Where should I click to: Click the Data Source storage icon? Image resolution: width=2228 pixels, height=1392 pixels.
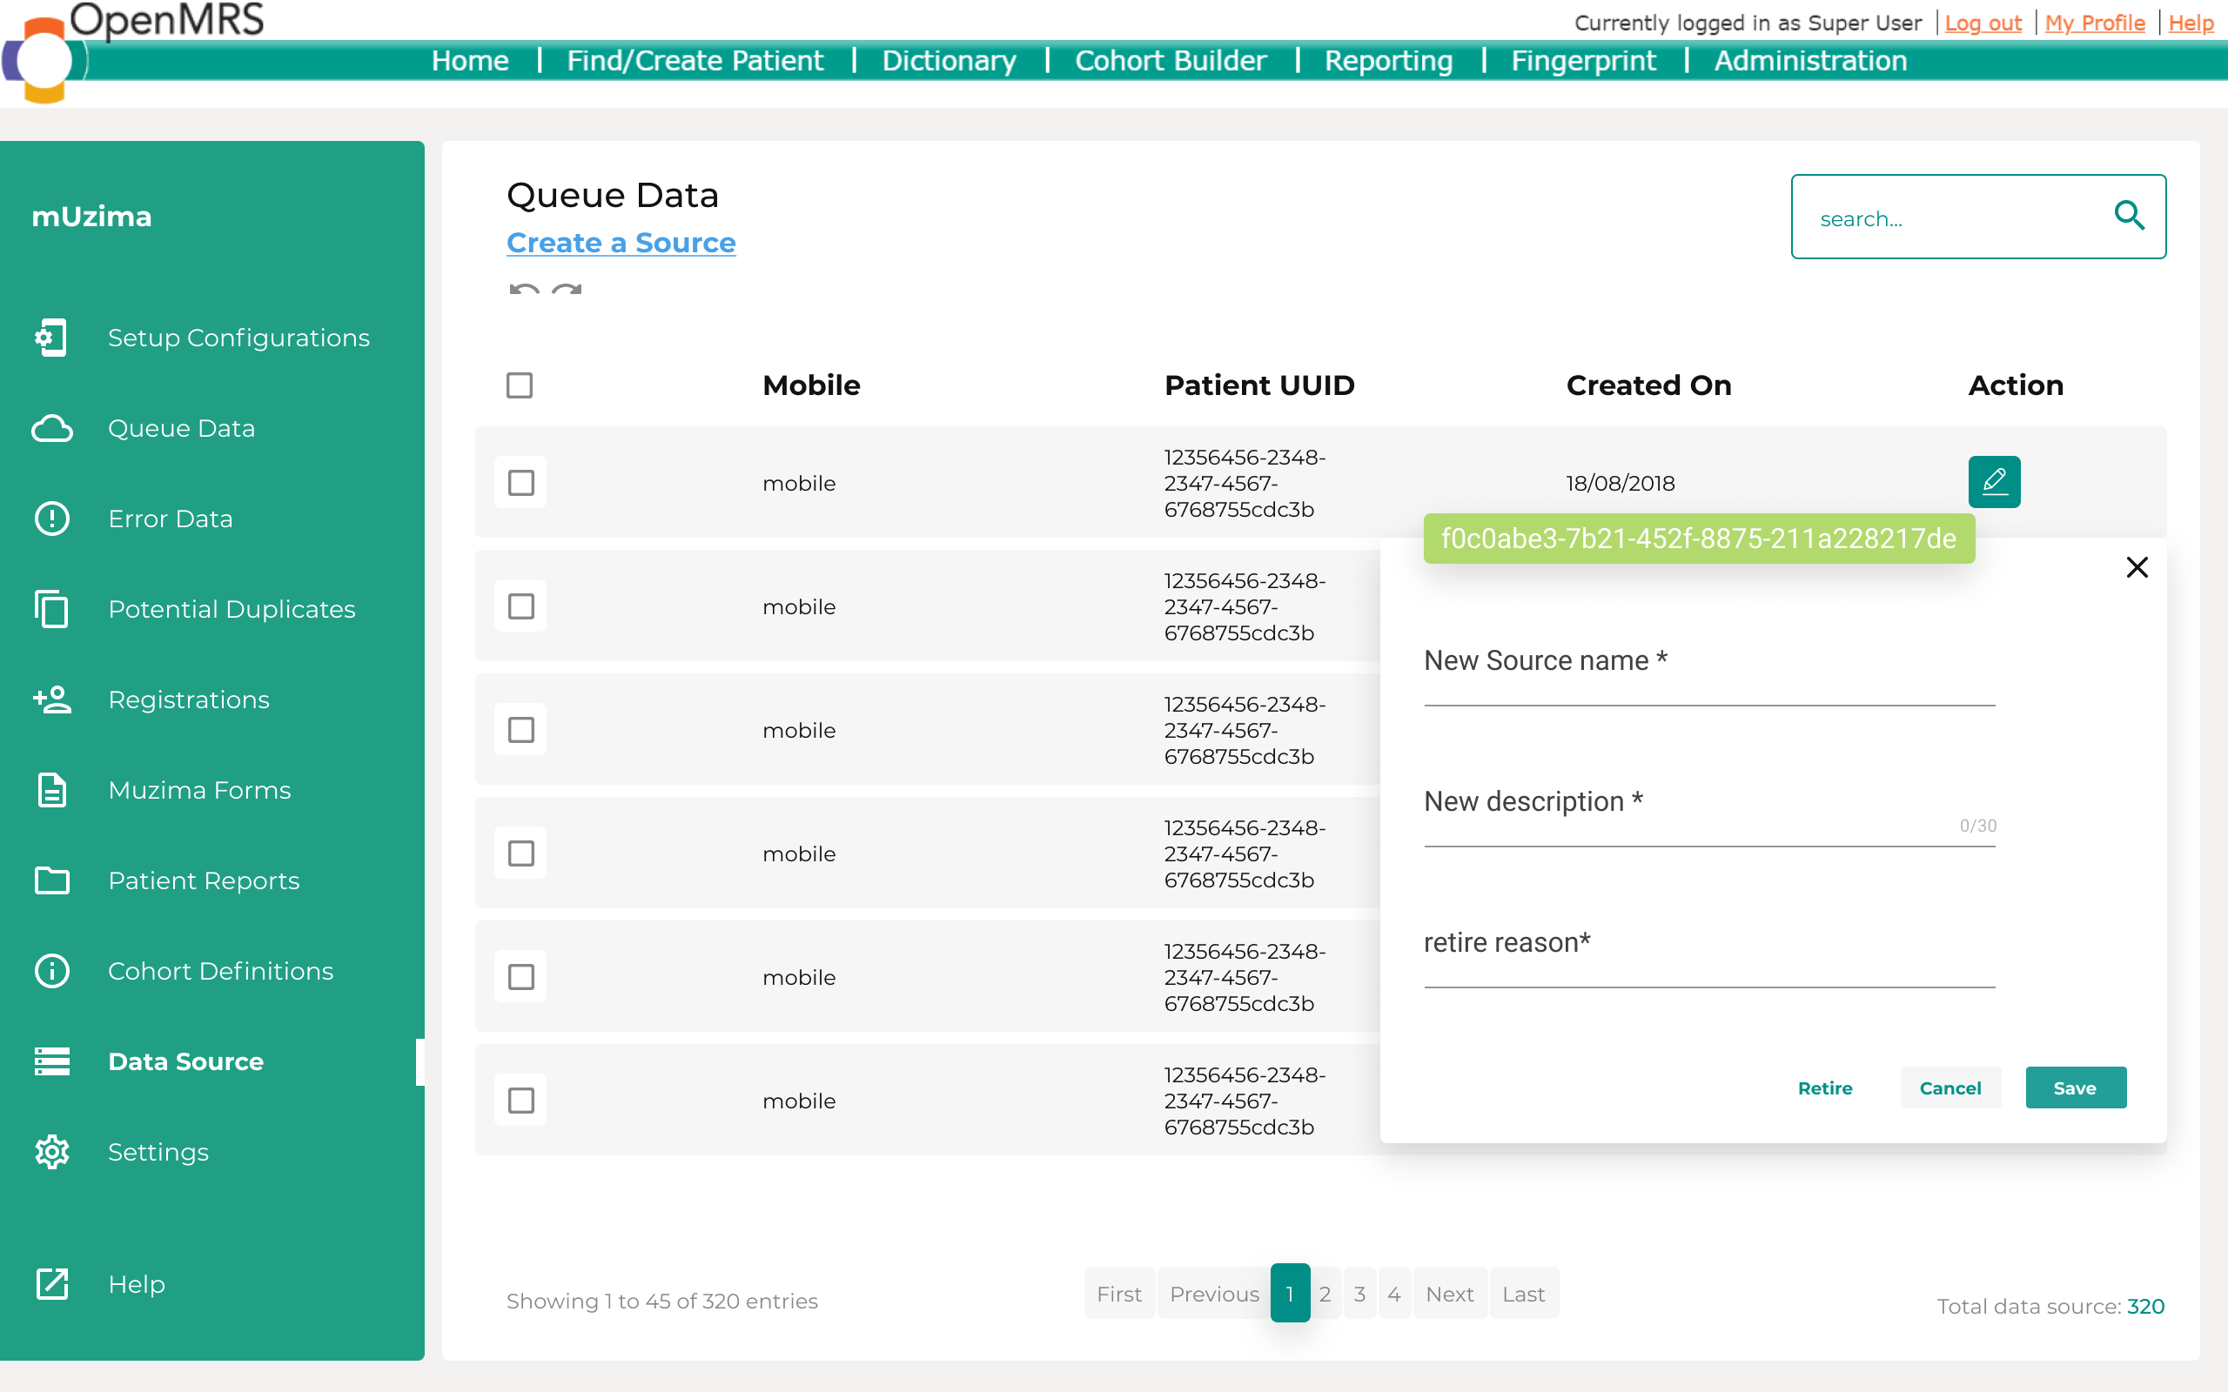[x=51, y=1061]
